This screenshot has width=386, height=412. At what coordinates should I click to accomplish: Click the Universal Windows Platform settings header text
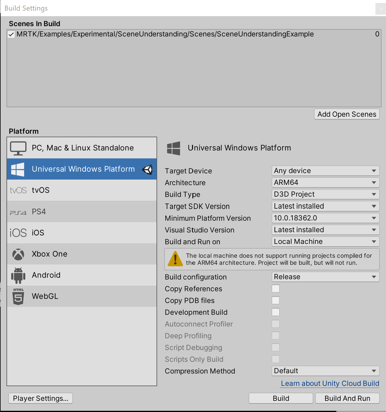(x=239, y=148)
